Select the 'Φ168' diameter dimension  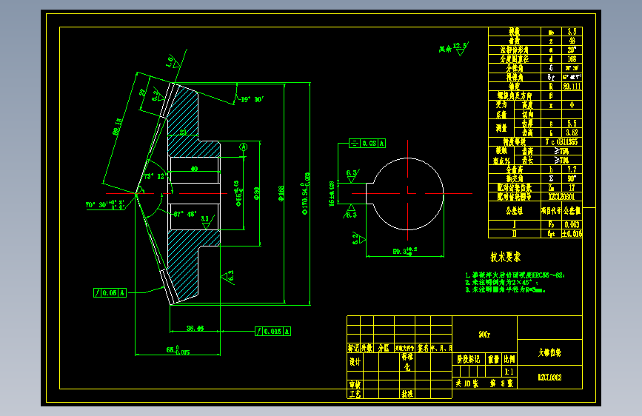(281, 193)
